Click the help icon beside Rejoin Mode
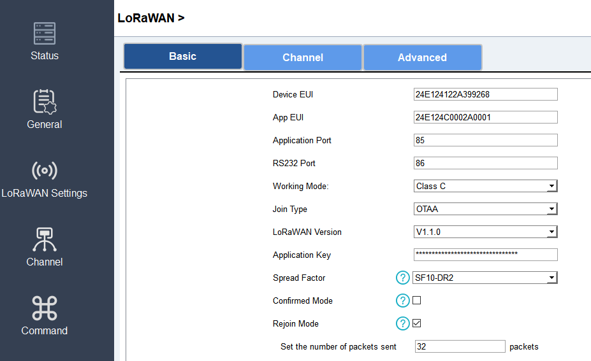This screenshot has height=361, width=591. point(403,323)
